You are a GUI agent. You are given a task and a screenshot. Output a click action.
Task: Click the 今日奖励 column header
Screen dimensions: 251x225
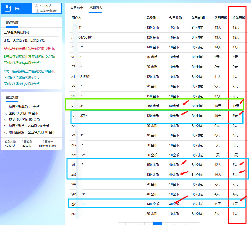coord(175,18)
